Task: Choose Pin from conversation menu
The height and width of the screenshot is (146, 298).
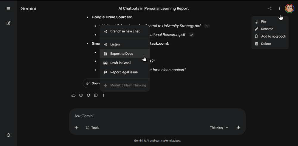Action: coord(270,22)
